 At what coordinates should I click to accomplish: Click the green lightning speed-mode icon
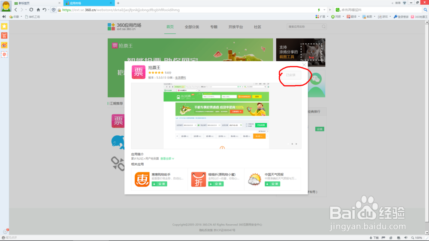[x=319, y=10]
